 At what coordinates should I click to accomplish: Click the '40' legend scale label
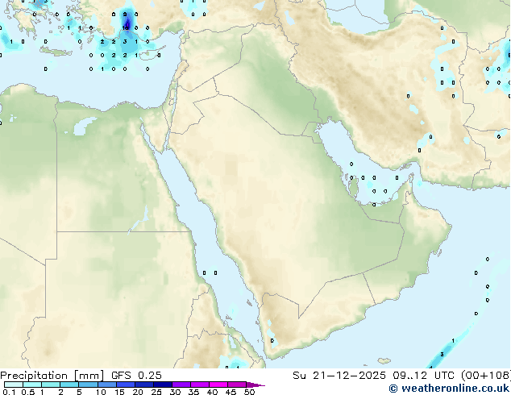tap(212, 392)
